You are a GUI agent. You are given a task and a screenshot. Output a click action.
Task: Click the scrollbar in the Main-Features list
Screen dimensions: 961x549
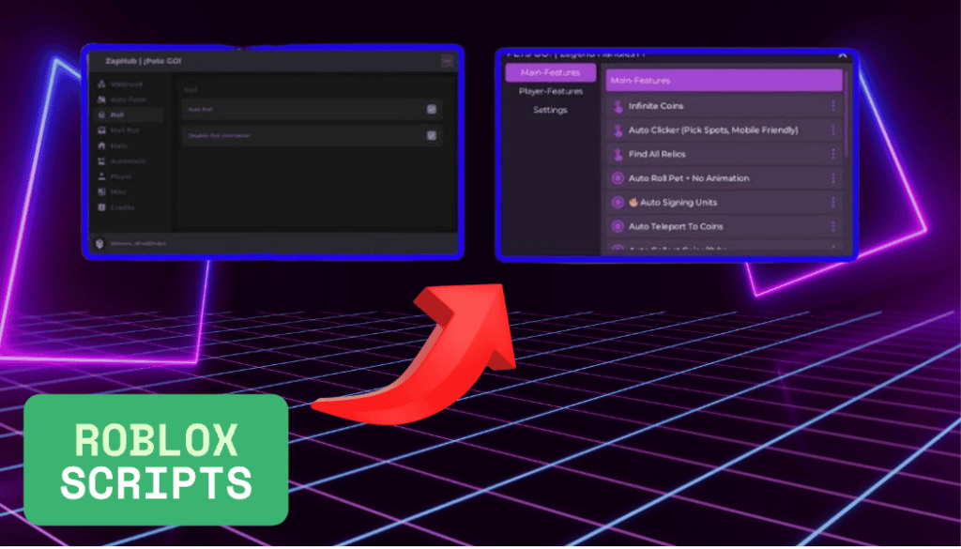point(847,114)
